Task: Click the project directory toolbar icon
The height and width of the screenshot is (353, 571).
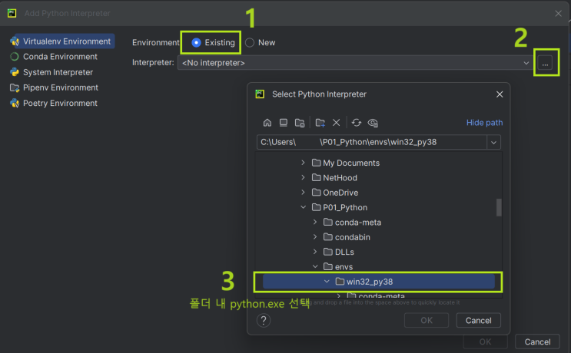Action: (300, 123)
